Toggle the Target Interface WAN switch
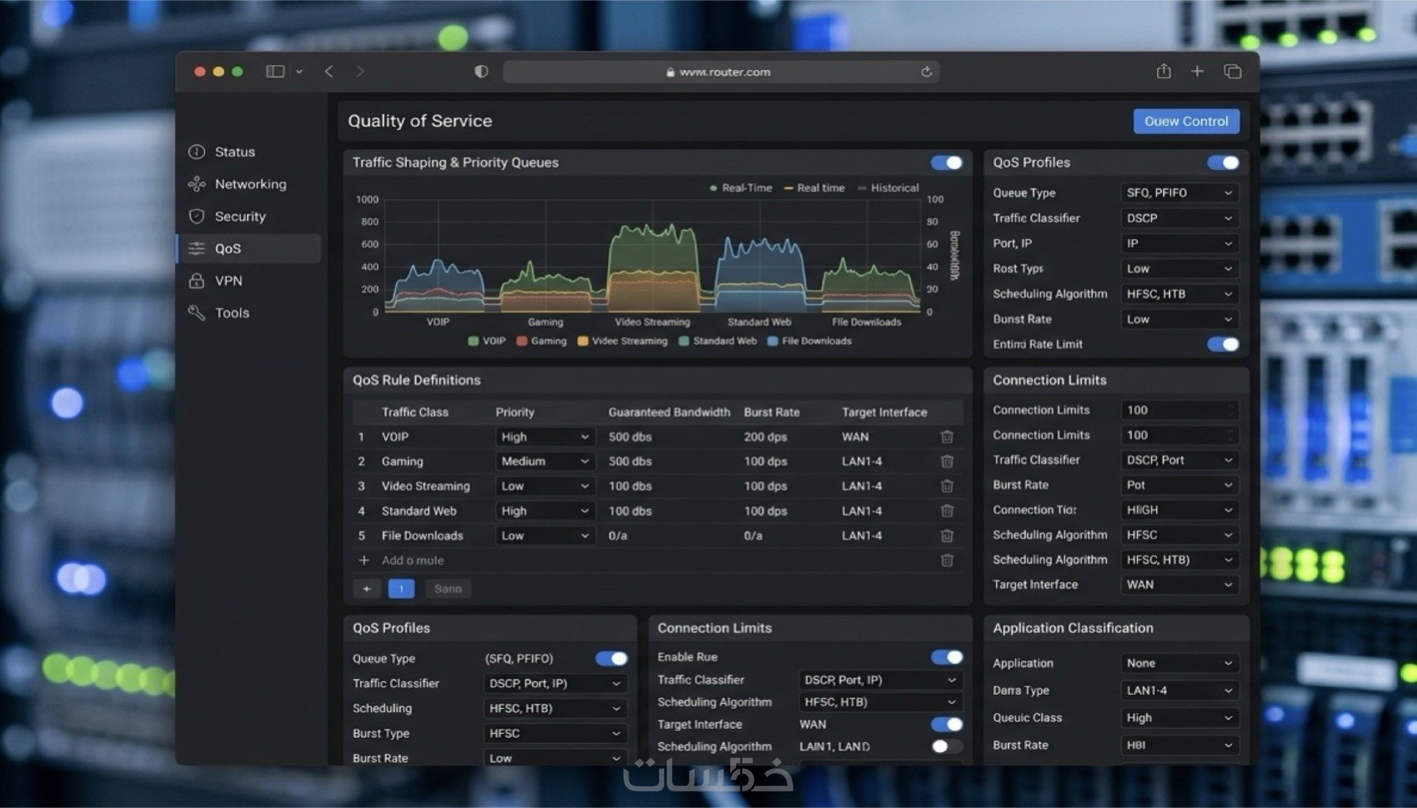Image resolution: width=1417 pixels, height=808 pixels. (x=947, y=725)
